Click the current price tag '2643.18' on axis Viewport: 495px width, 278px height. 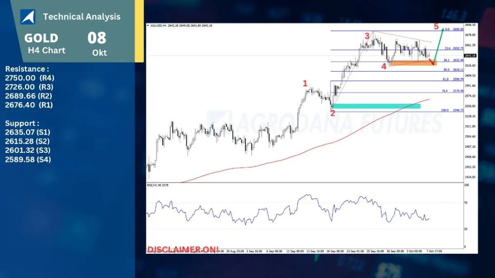tap(470, 56)
